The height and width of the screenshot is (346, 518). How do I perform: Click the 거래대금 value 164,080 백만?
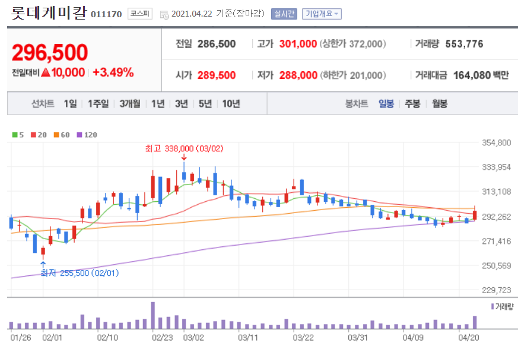(x=481, y=75)
